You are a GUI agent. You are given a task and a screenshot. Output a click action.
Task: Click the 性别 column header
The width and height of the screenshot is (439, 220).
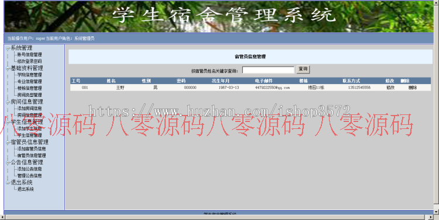[x=146, y=81]
